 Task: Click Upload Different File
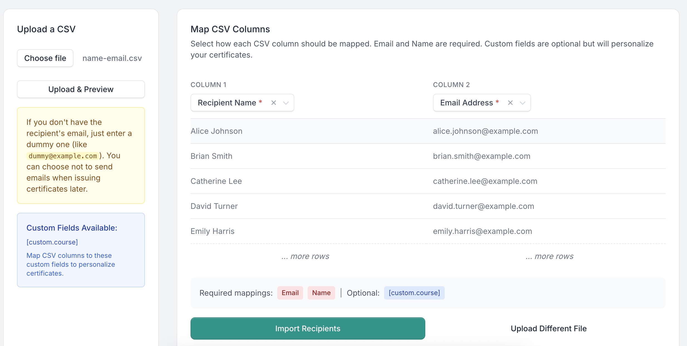(x=548, y=328)
